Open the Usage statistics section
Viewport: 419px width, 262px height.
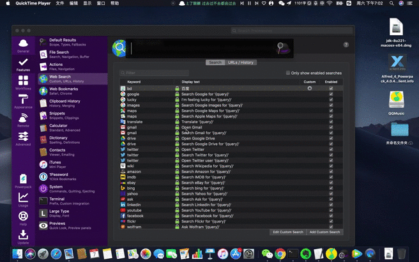tap(23, 200)
